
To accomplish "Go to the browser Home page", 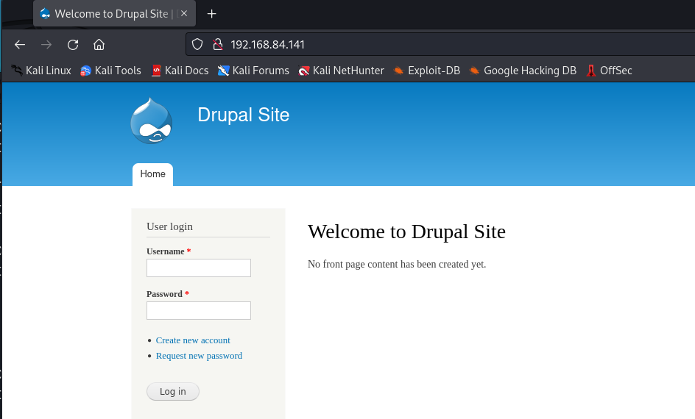I will click(99, 45).
